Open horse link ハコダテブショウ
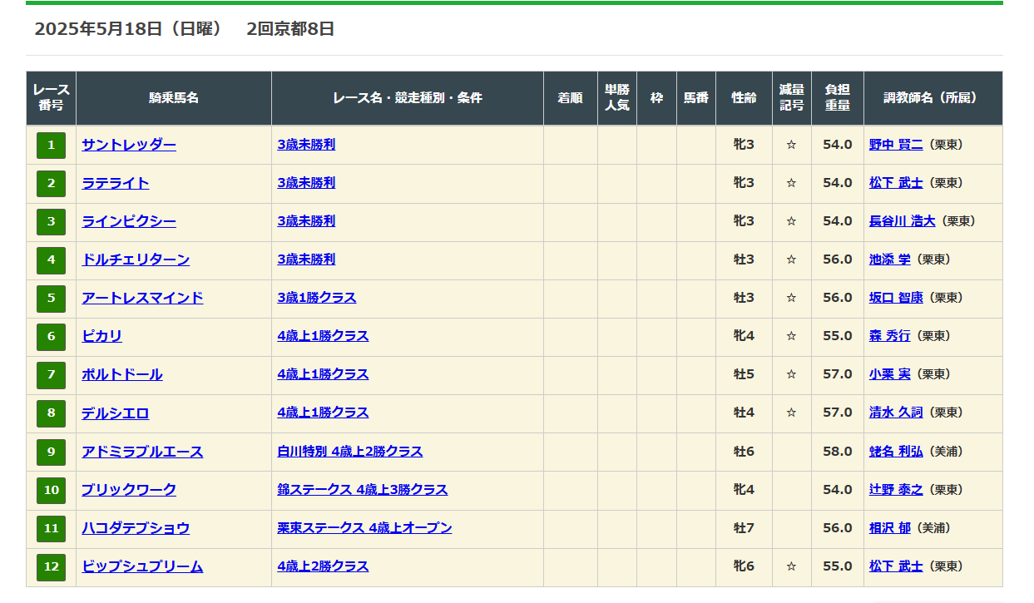The image size is (1034, 603). click(x=136, y=528)
